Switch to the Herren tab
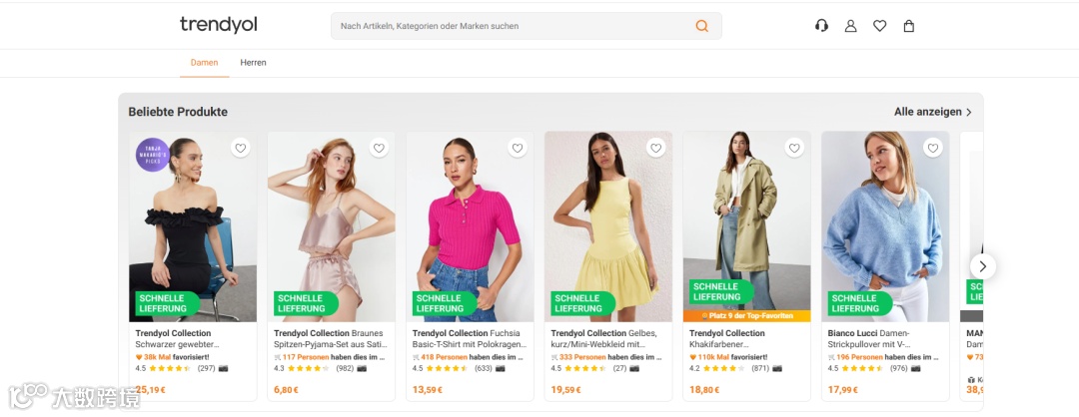The width and height of the screenshot is (1079, 417). click(x=253, y=63)
